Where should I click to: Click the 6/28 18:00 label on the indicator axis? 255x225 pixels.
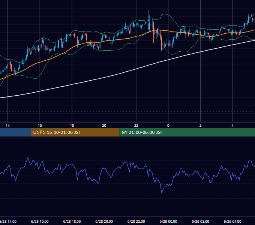coord(72,221)
